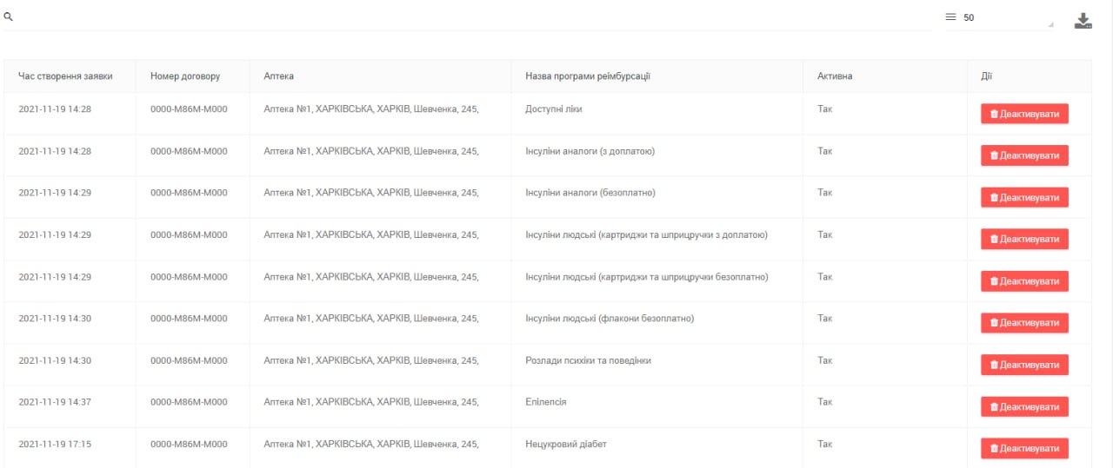Deactivate Інсуліни людські (флакони безоплатно) row
1113x468 pixels.
1024,323
